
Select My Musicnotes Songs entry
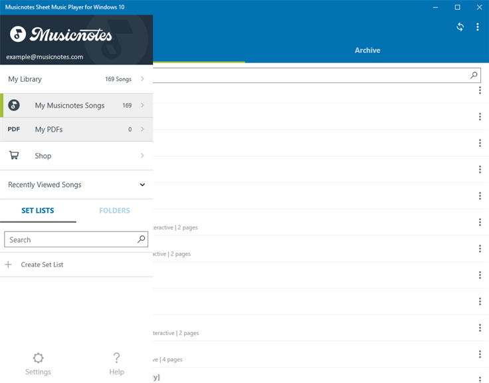coord(76,105)
